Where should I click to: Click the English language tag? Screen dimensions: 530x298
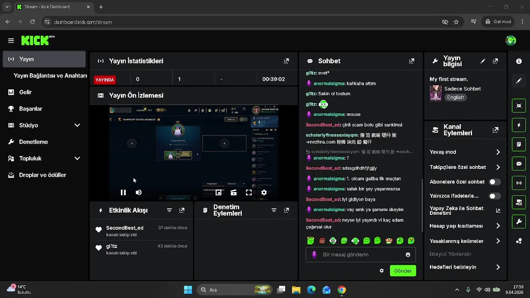click(455, 98)
